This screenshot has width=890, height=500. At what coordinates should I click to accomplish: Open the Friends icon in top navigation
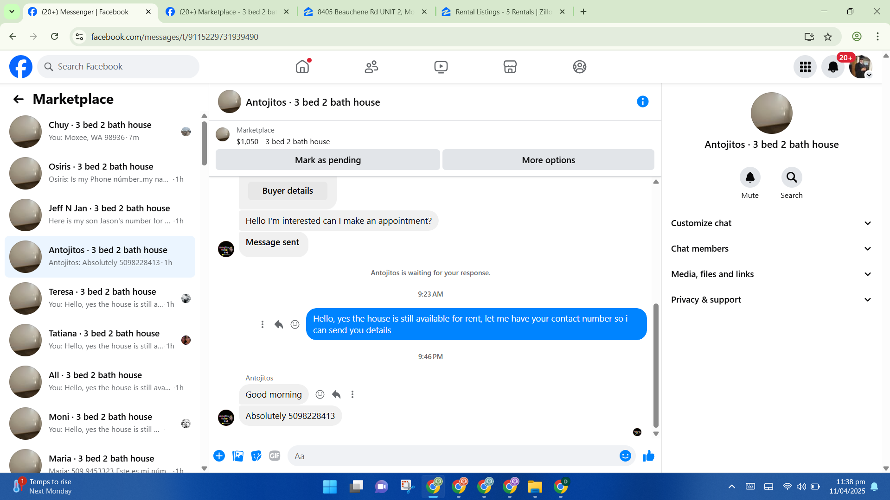pos(371,67)
